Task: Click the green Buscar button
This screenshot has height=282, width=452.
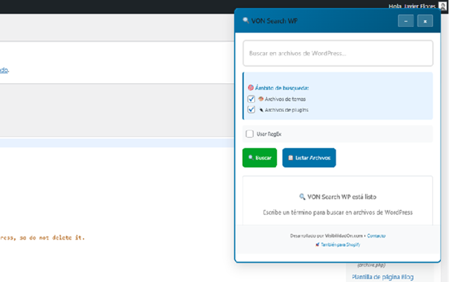Action: (x=259, y=158)
